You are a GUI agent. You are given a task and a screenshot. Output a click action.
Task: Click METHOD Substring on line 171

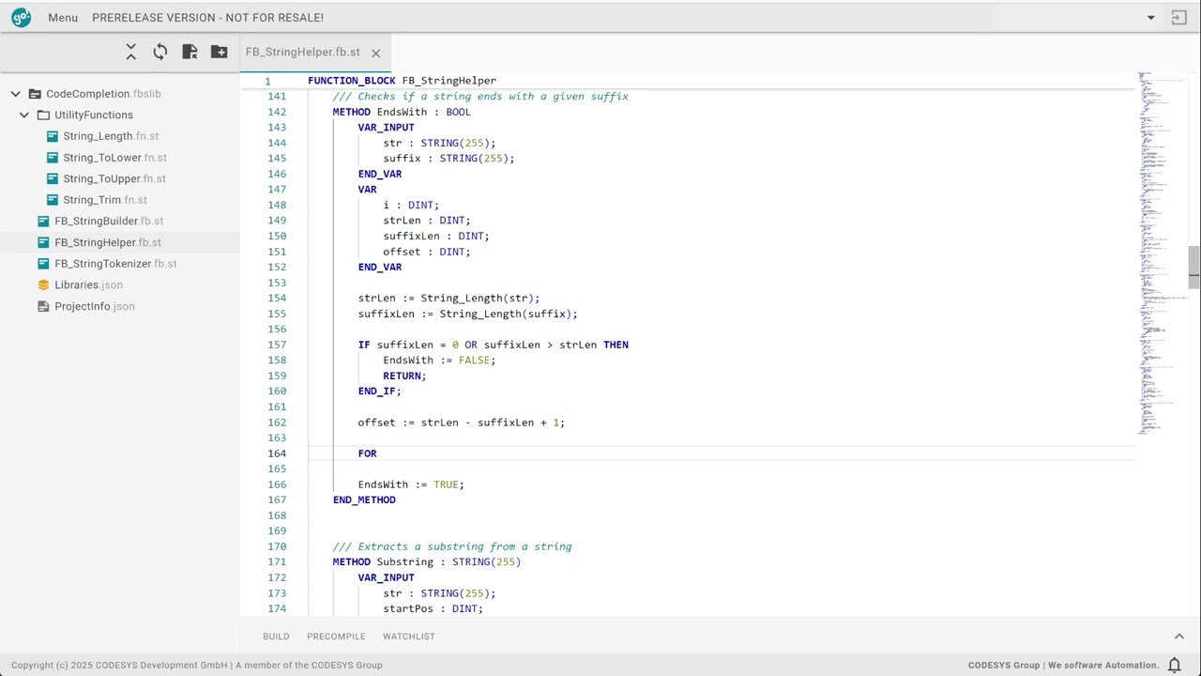[427, 562]
